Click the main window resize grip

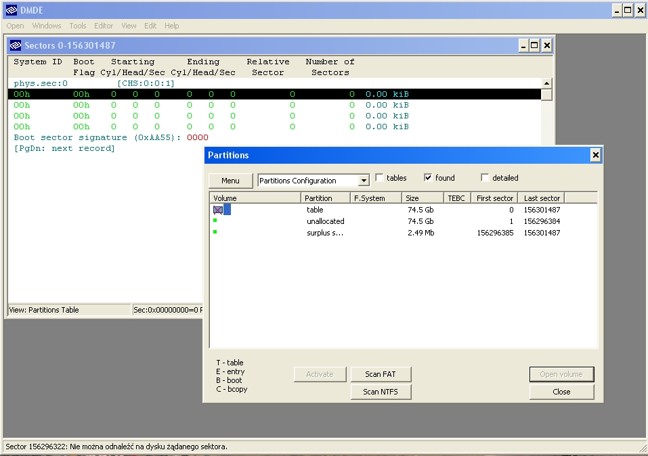tap(643, 448)
